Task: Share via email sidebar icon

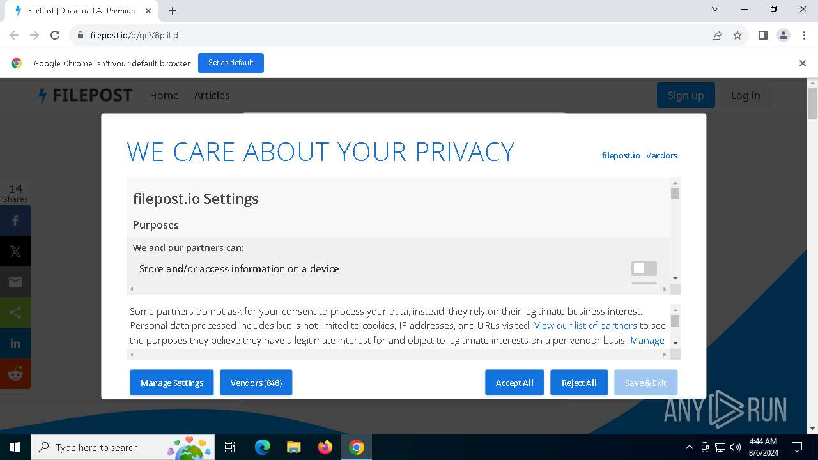Action: (x=15, y=282)
